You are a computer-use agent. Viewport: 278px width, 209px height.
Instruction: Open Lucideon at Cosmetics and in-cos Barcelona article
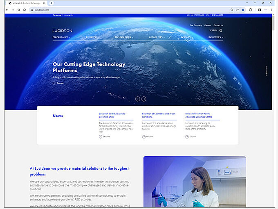point(159,115)
